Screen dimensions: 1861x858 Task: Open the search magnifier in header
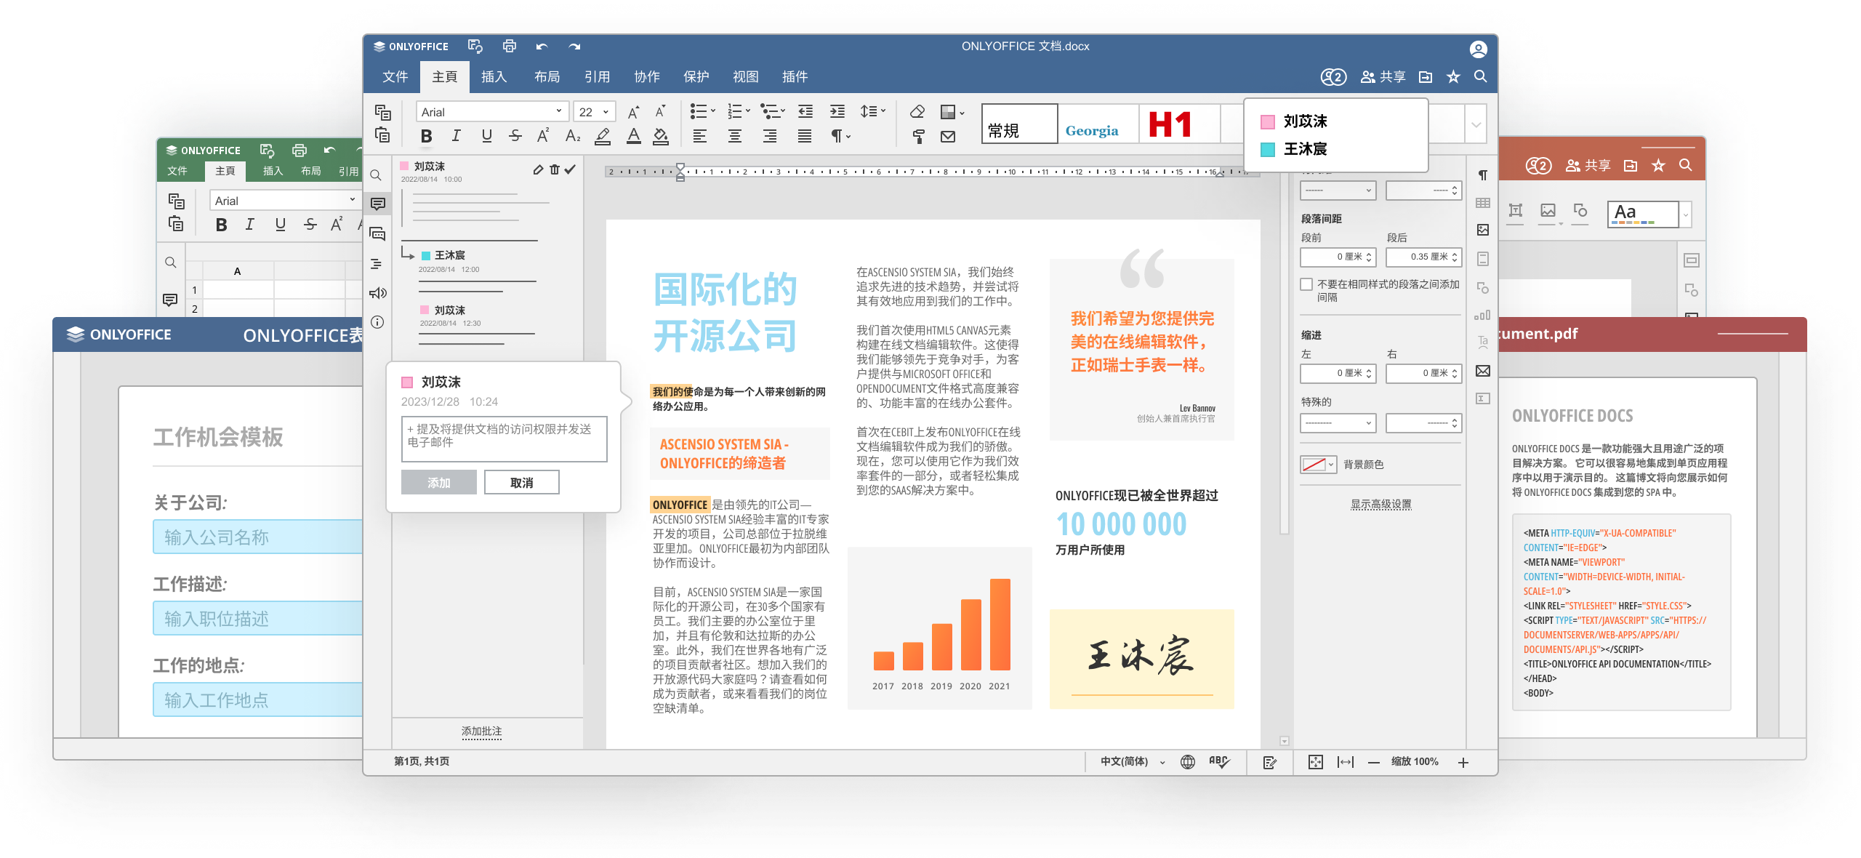pos(1480,76)
